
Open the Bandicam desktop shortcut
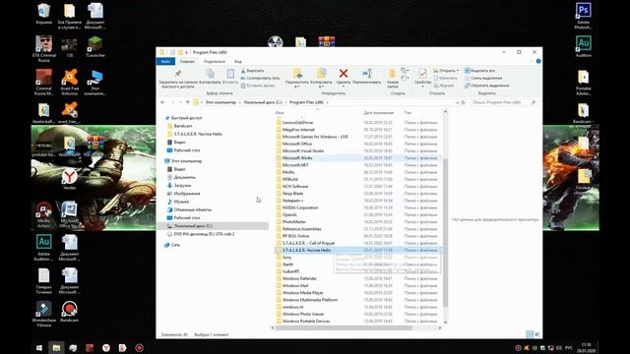pyautogui.click(x=70, y=312)
